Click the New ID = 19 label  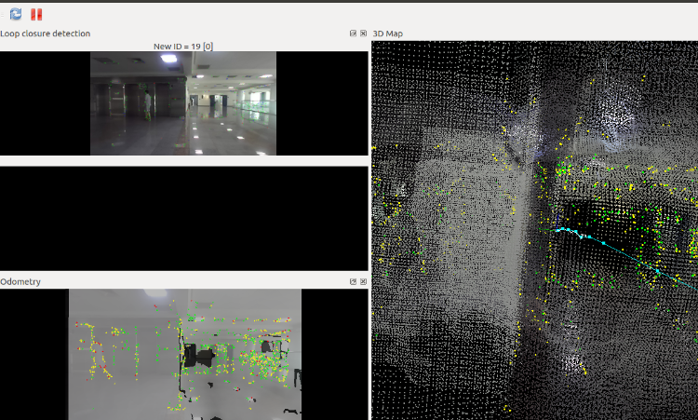click(x=183, y=46)
